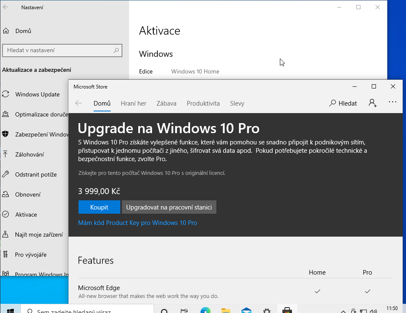This screenshot has width=406, height=313.
Task: Click the Home column header
Action: click(x=317, y=273)
